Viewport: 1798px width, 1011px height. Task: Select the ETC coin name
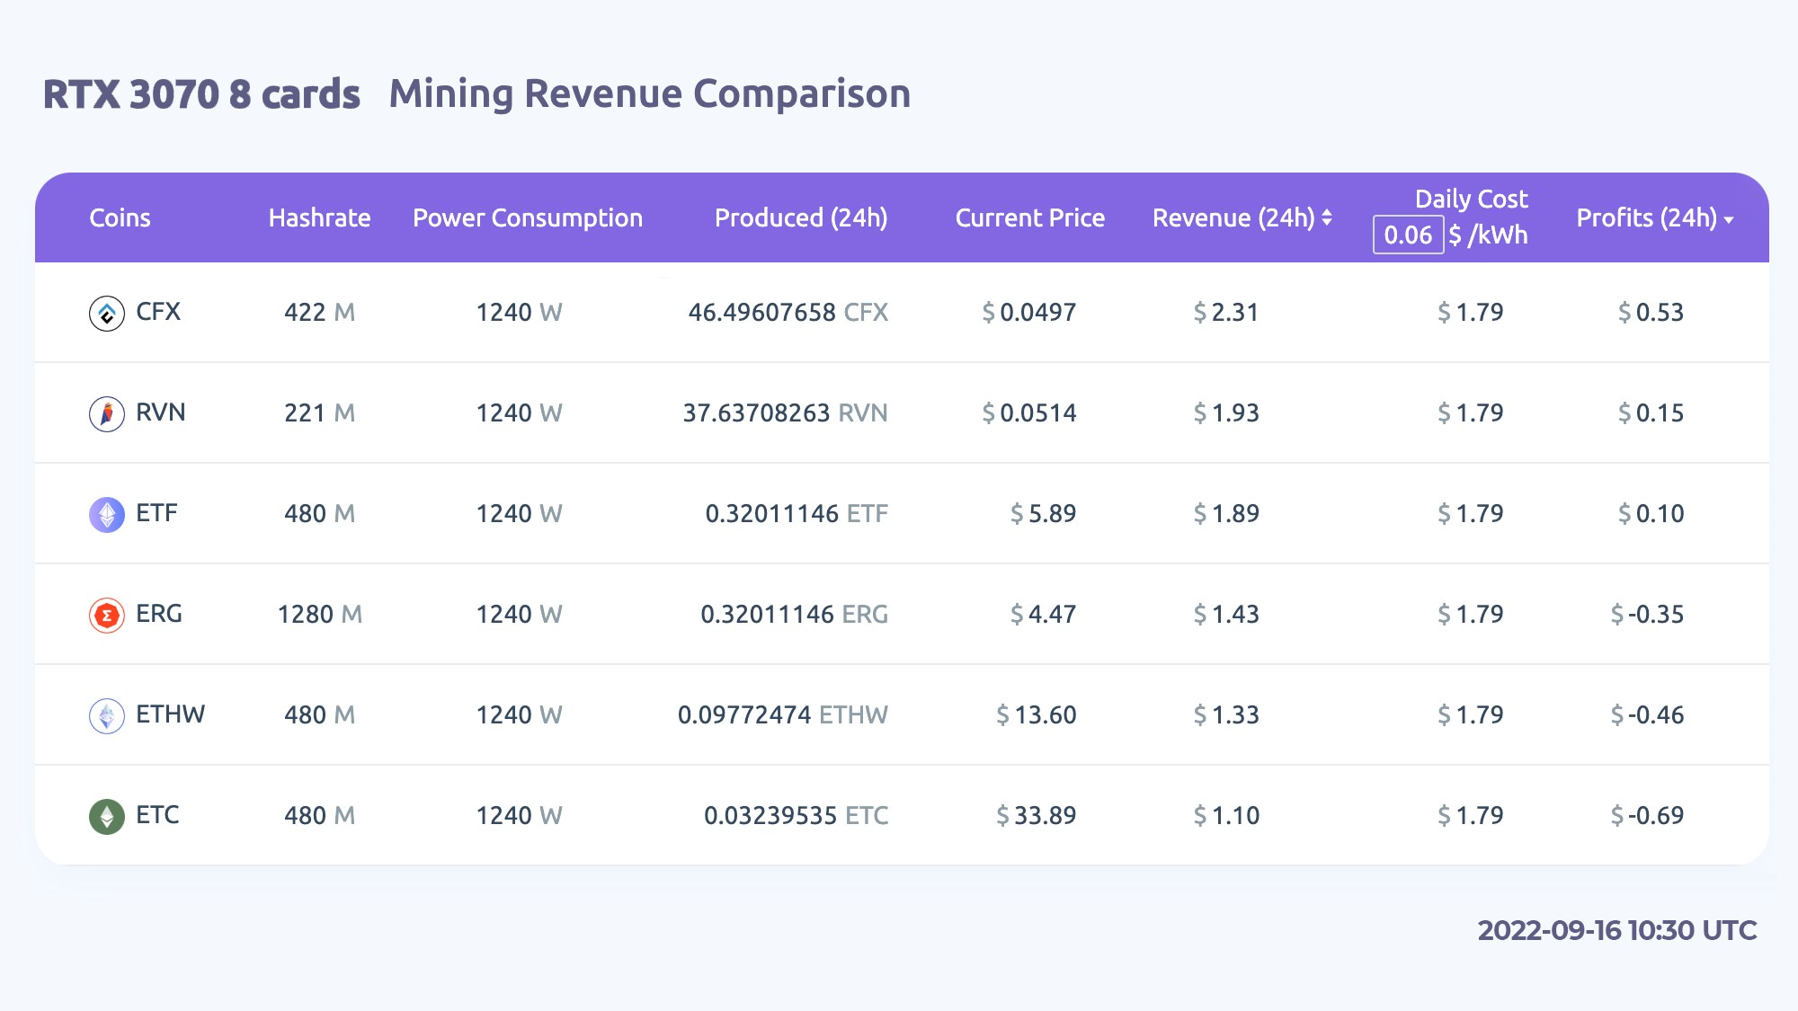157,815
